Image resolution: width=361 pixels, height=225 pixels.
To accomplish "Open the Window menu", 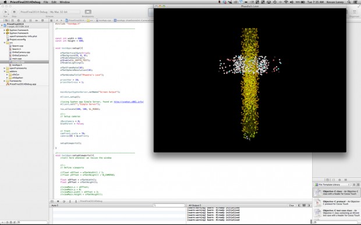I will [x=65, y=2].
